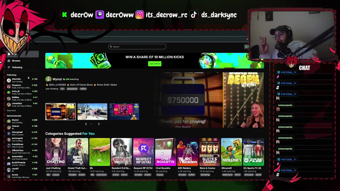This screenshot has height=191, width=340.
Task: Go to previous featured stream arrow
Action: pos(86,124)
